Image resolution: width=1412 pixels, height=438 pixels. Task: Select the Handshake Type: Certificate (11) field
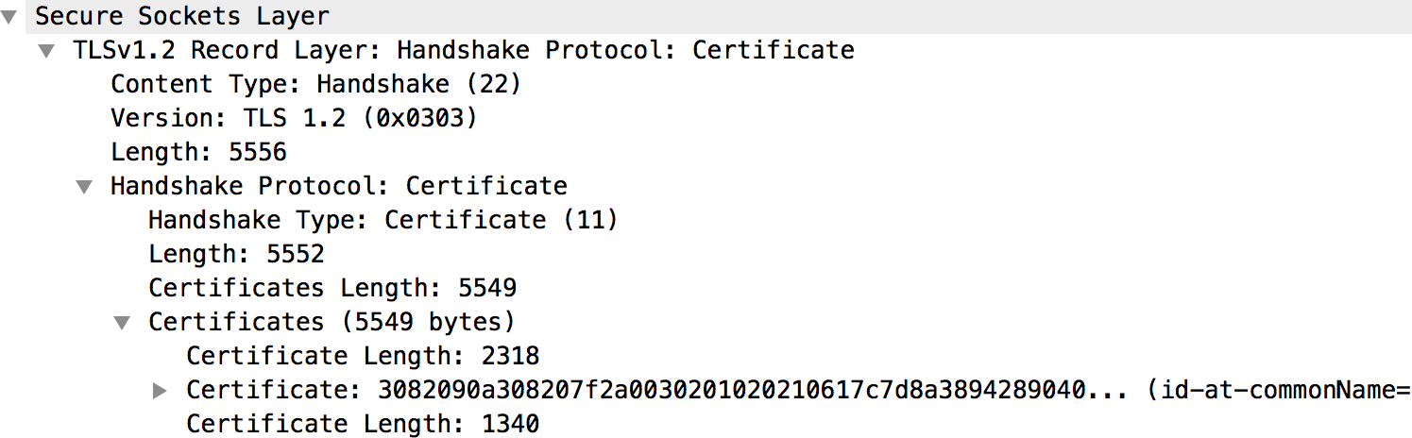click(x=383, y=220)
